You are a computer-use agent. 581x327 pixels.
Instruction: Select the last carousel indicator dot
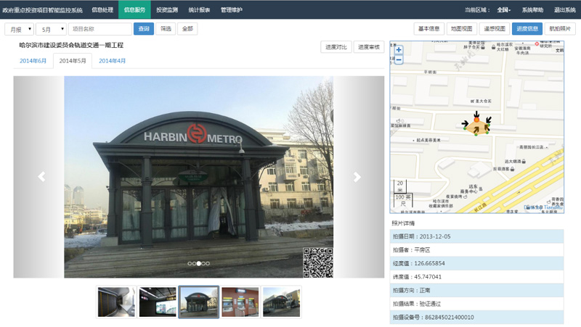tap(208, 263)
